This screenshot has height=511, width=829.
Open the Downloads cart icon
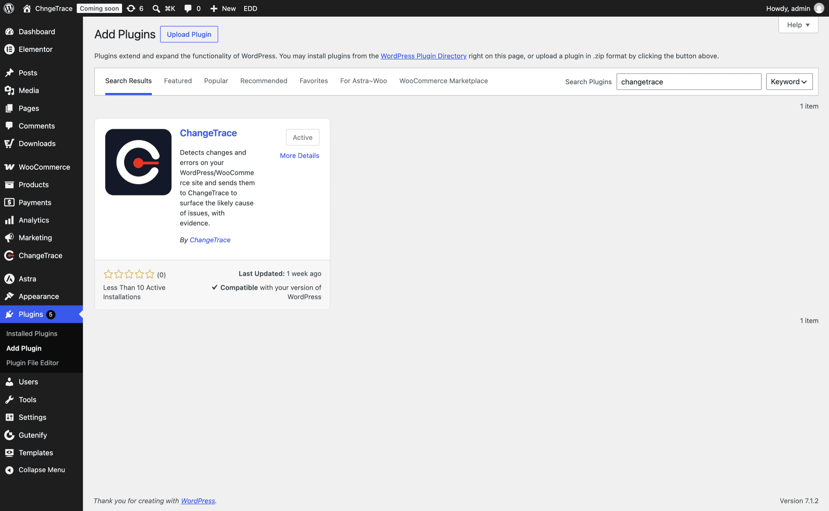[x=9, y=143]
